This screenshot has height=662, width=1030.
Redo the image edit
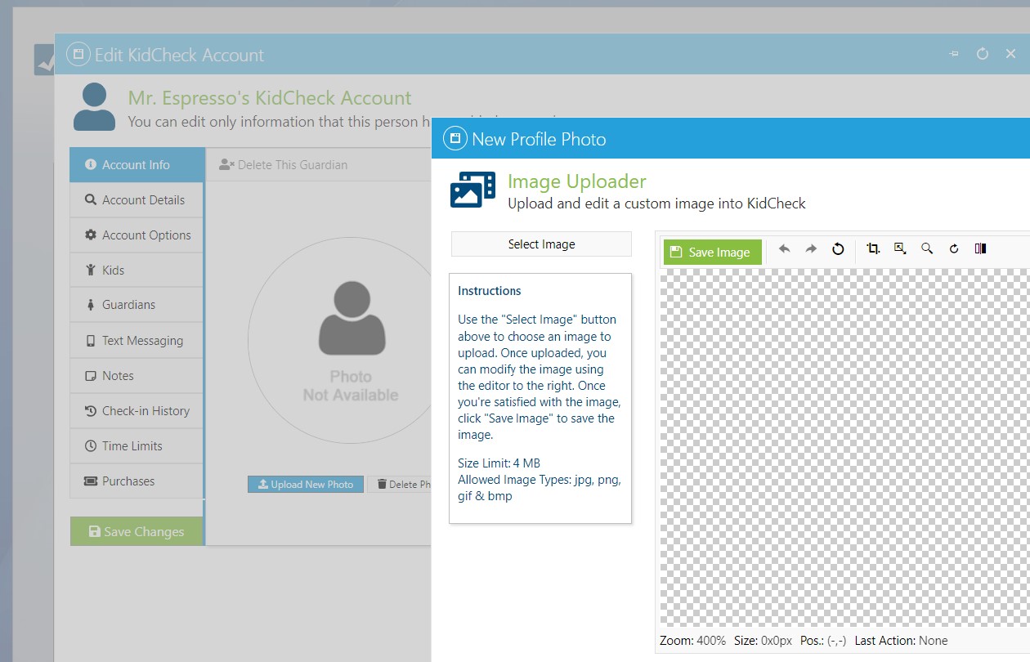coord(811,249)
